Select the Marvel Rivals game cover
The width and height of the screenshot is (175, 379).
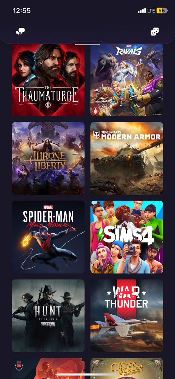pos(127,80)
